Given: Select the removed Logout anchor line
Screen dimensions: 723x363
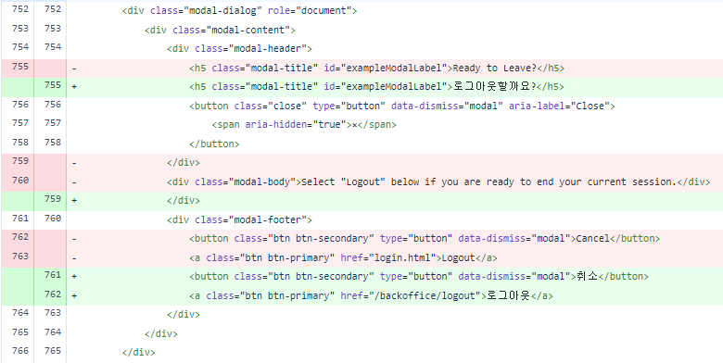Looking at the screenshot, I should [x=343, y=257].
